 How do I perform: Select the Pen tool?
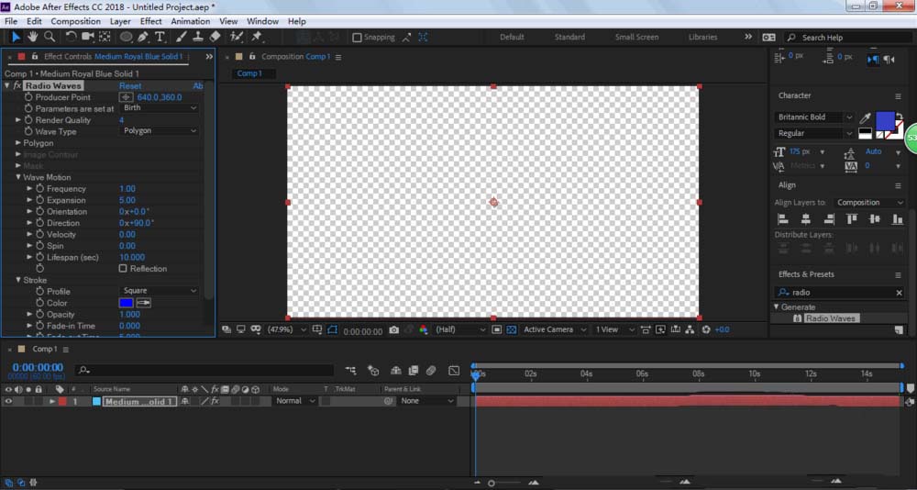pyautogui.click(x=143, y=37)
